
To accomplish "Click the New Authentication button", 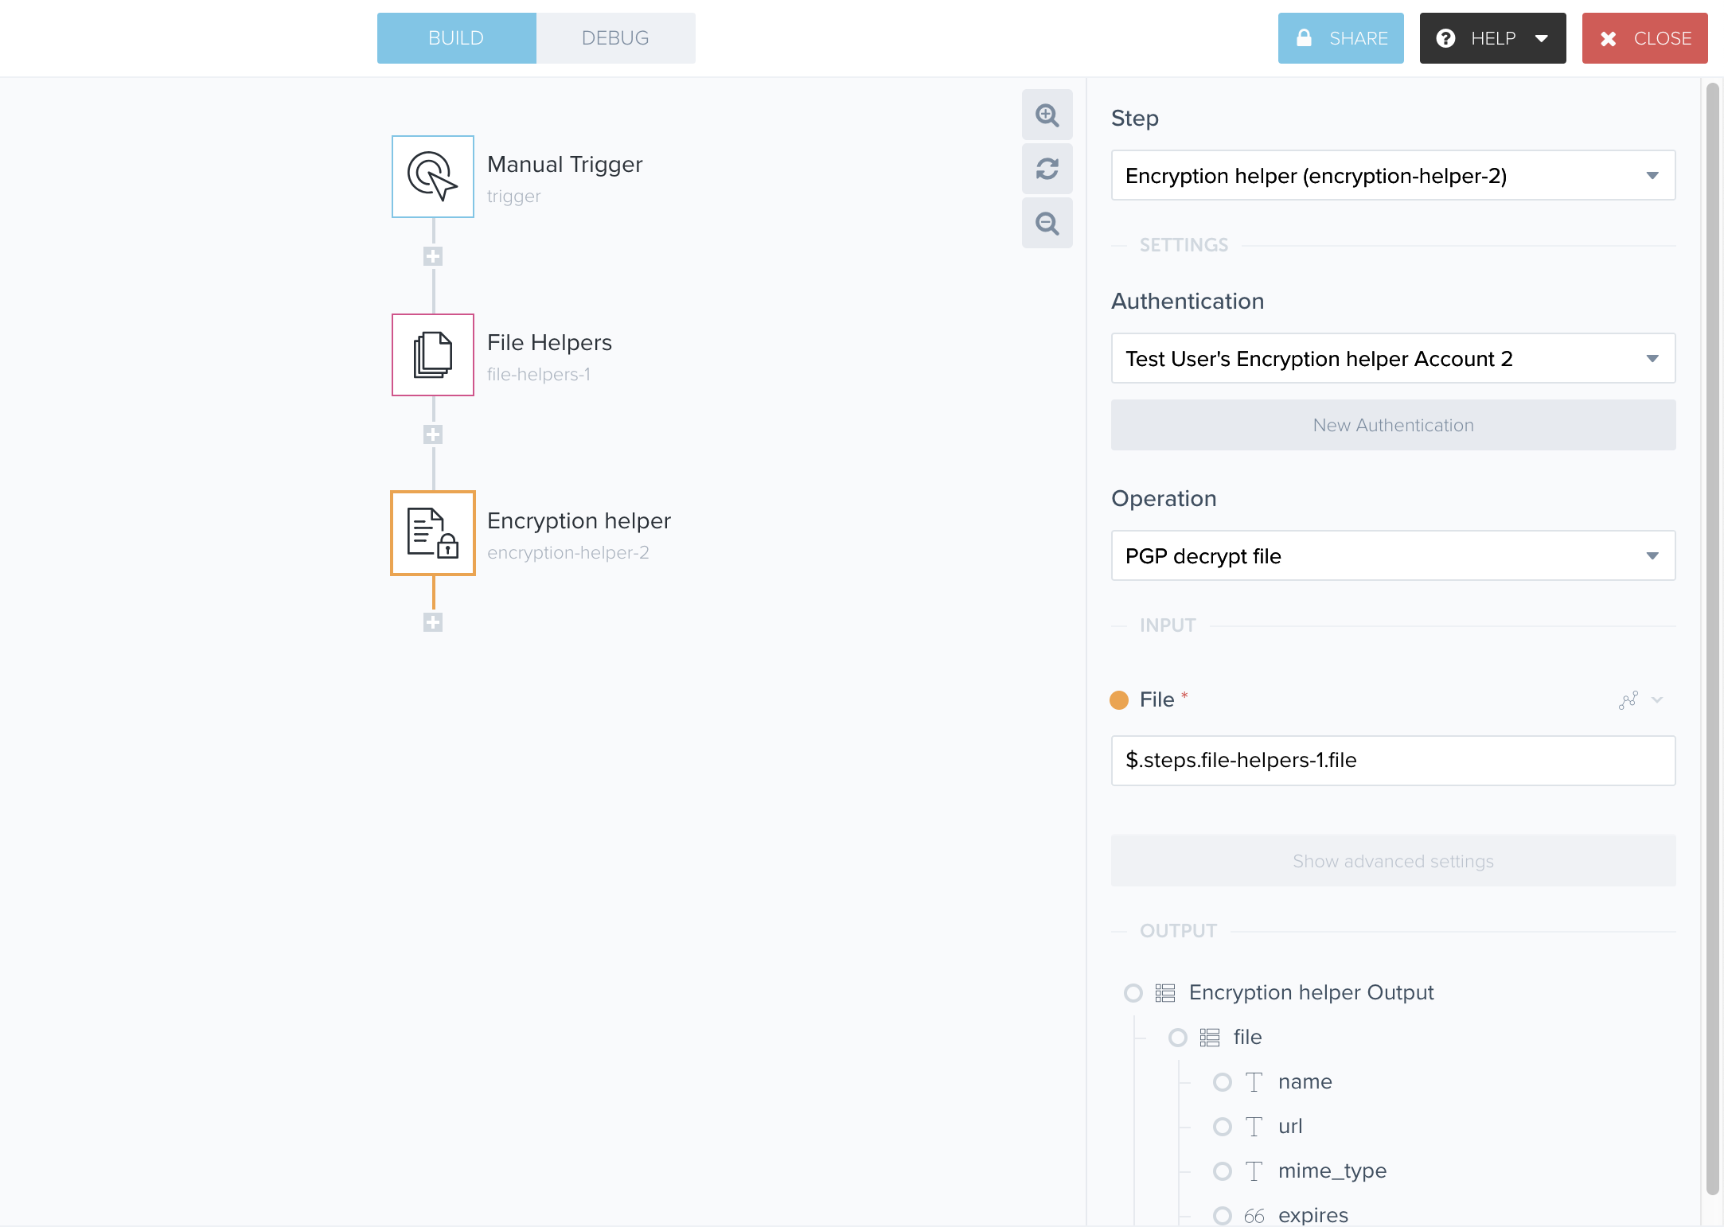I will pos(1392,425).
